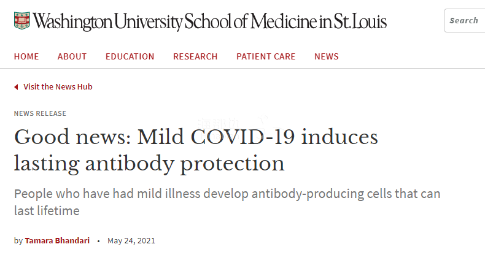Viewport: 485px width, 255px height.
Task: Click the back arrow beside News Hub
Action: pos(16,87)
